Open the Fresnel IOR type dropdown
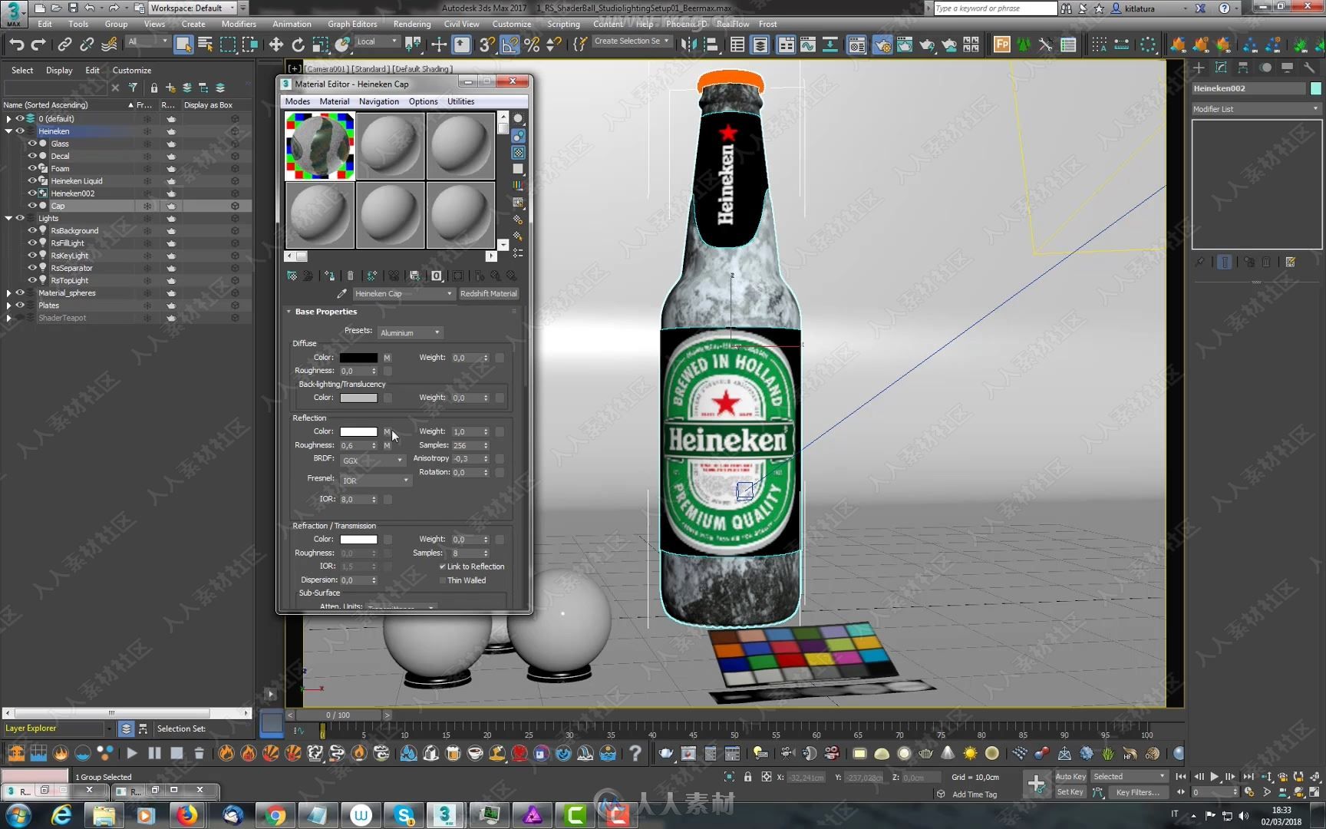Viewport: 1326px width, 829px height. (377, 480)
